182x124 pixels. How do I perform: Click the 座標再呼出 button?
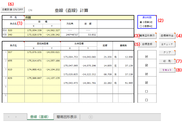pyautogui.click(x=167, y=36)
